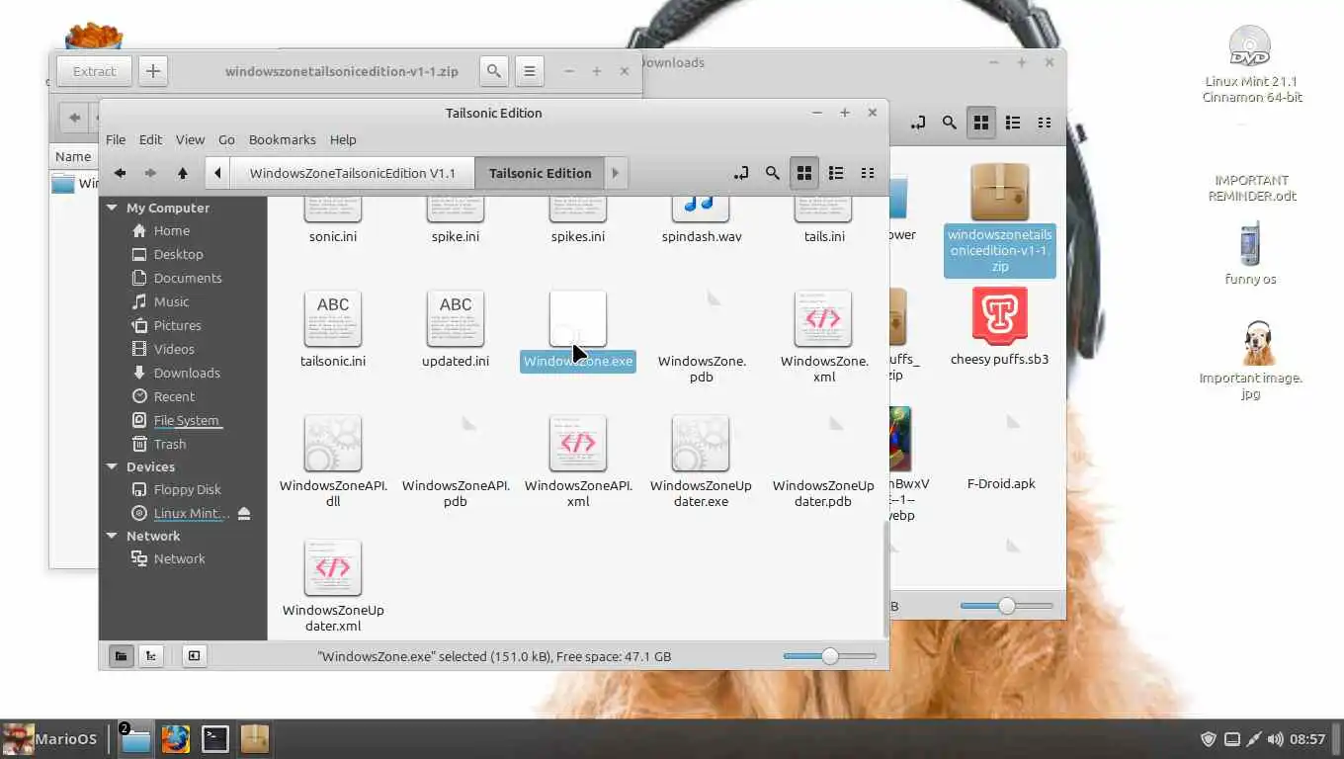Select the WindowsZoneAPI.pdb file
The width and height of the screenshot is (1344, 759).
456,463
